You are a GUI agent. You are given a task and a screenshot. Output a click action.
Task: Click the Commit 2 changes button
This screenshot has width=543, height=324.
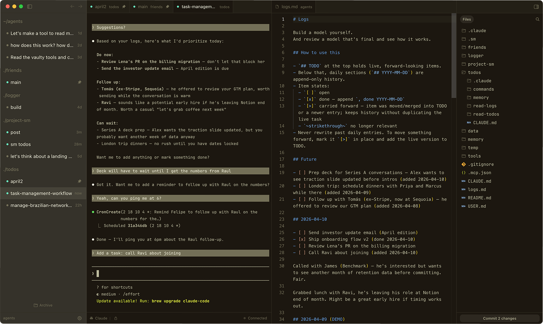tap(499, 318)
